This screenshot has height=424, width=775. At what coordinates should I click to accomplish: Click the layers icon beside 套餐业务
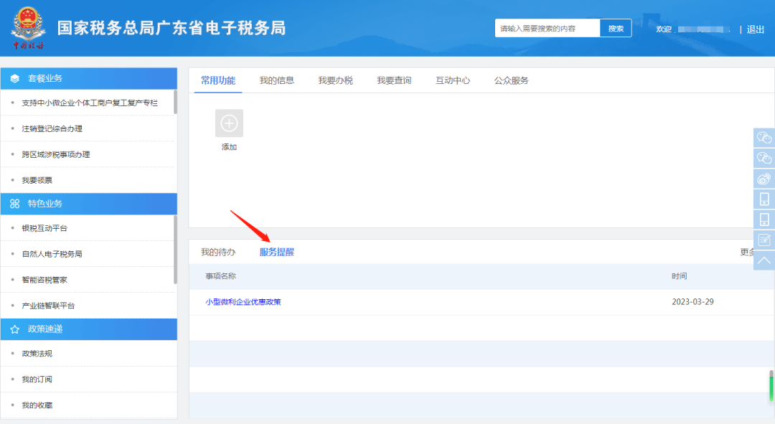[x=15, y=79]
